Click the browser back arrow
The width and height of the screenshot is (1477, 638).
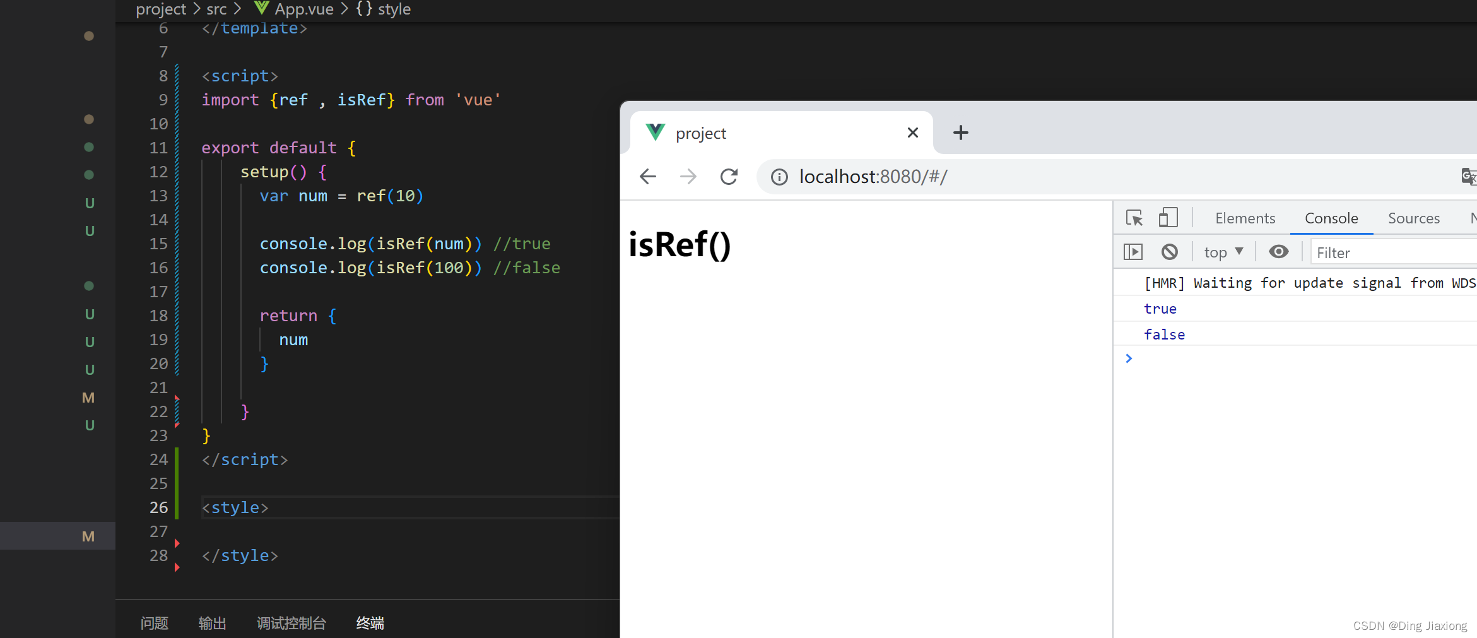(648, 177)
